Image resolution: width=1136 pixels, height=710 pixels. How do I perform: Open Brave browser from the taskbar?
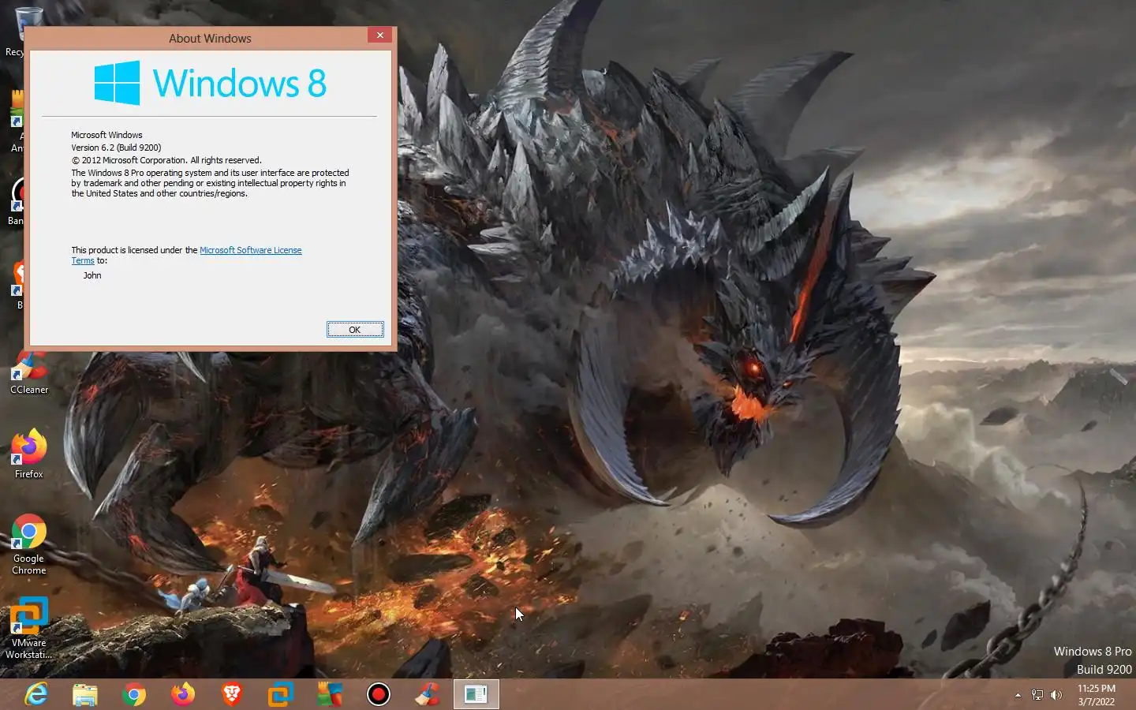[x=232, y=694]
